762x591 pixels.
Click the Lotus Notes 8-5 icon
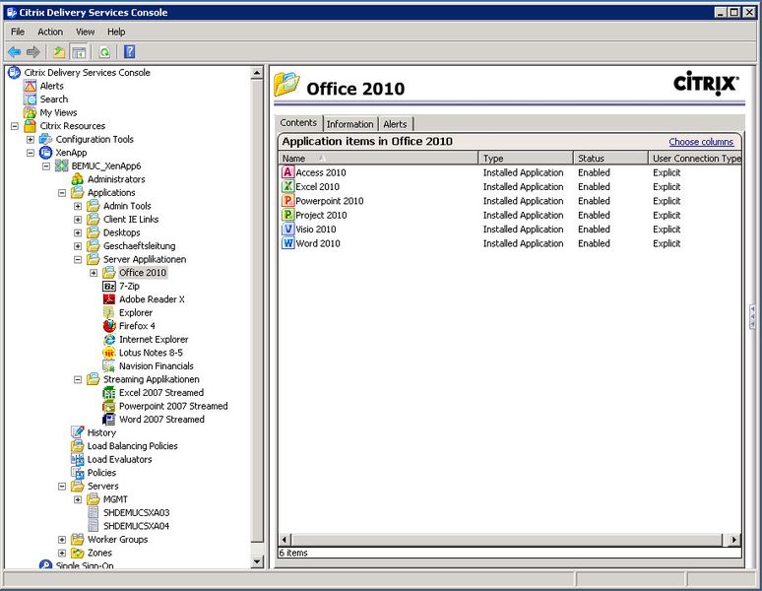(109, 353)
